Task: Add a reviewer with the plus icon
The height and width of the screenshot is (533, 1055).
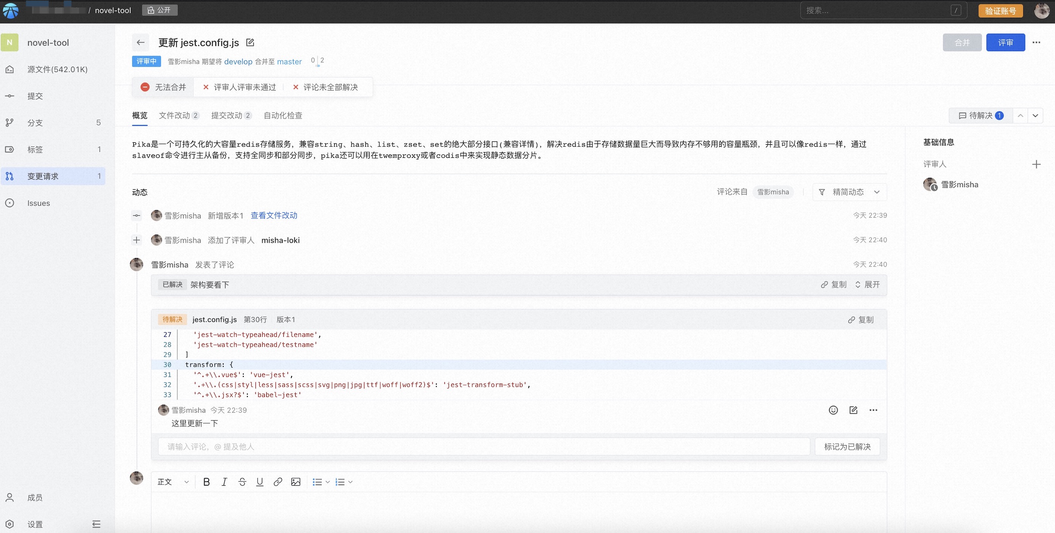Action: (x=1036, y=164)
